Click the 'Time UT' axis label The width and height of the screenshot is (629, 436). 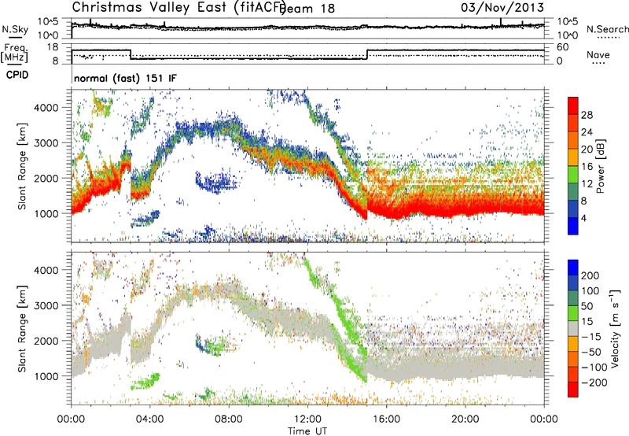[307, 430]
